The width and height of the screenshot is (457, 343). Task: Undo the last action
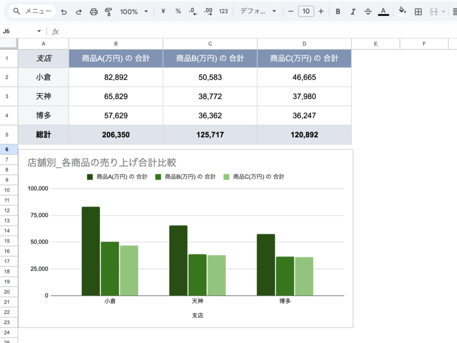[x=64, y=11]
